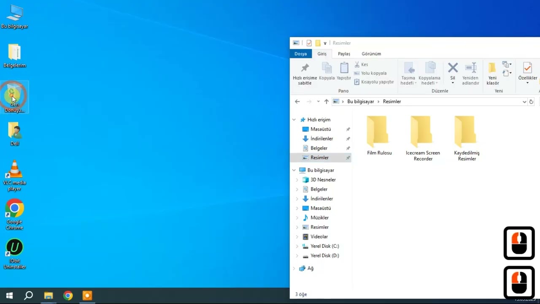540x304 pixels.
Task: Click the orange recorder app in taskbar
Action: tap(87, 296)
